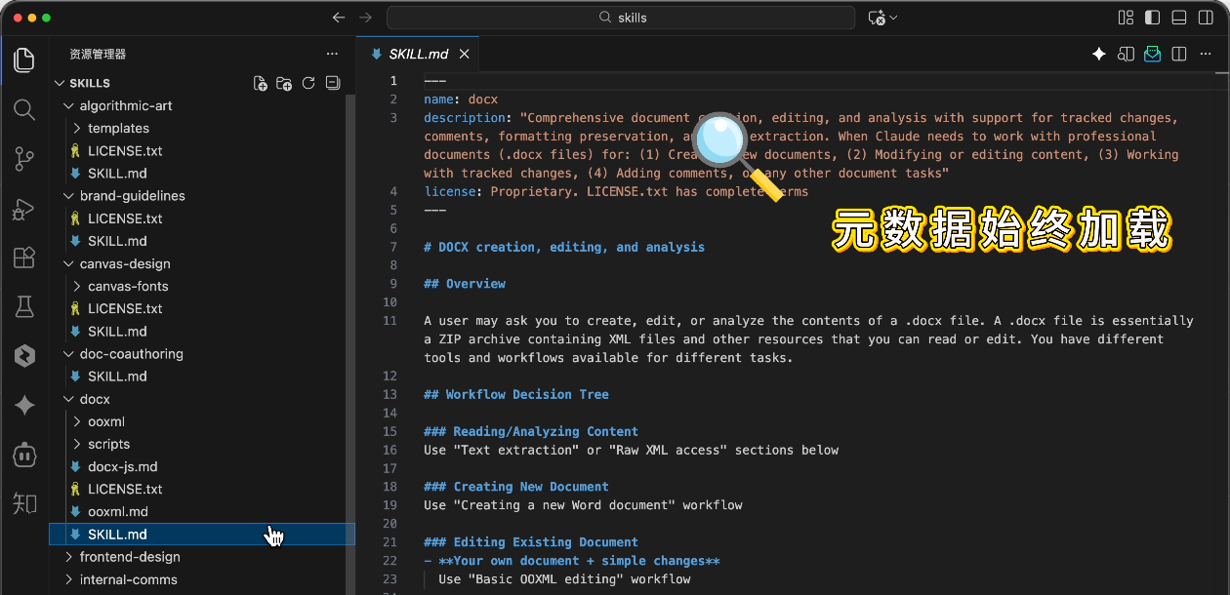Viewport: 1230px width, 595px height.
Task: Refresh the explorer file tree
Action: click(308, 83)
